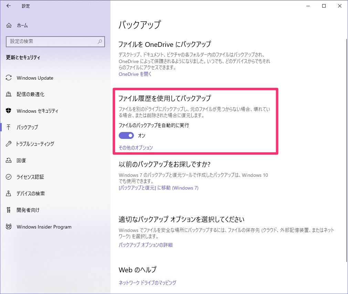Screen dimensions: 348x294
Task: Maximize the 設定 window
Action: (x=324, y=6)
